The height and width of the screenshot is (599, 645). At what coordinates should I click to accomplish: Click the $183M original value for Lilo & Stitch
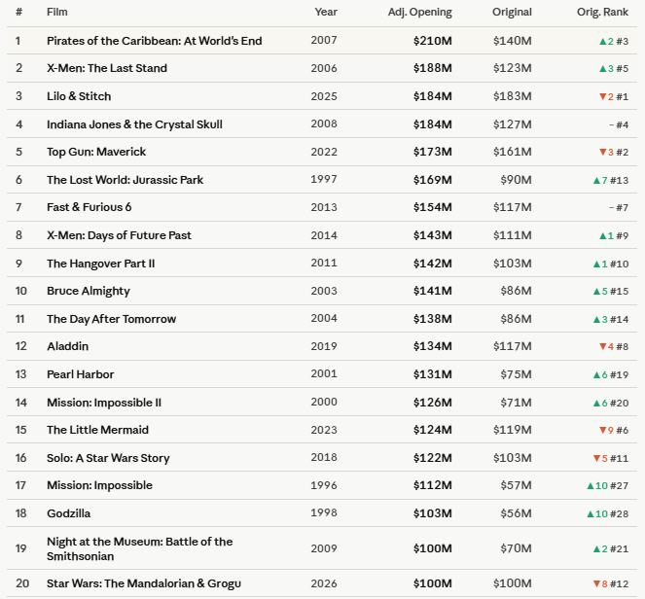coord(512,96)
